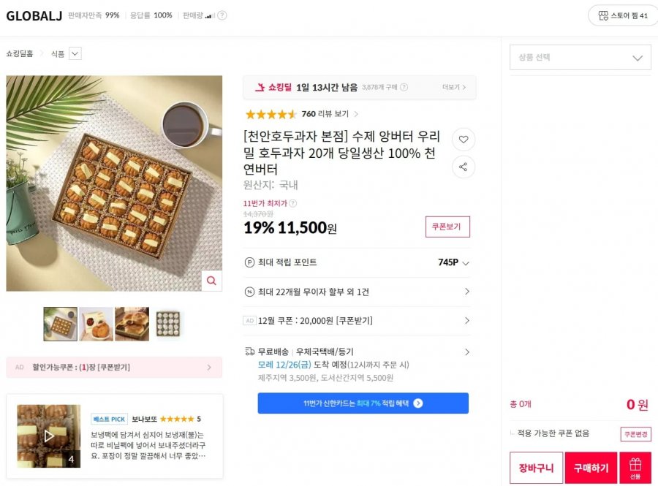Click the gift present icon button
The width and height of the screenshot is (658, 486).
click(635, 467)
